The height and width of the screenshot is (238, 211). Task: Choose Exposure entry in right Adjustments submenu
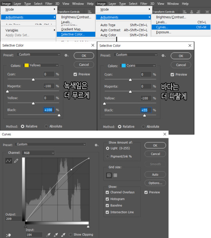pos(181,32)
